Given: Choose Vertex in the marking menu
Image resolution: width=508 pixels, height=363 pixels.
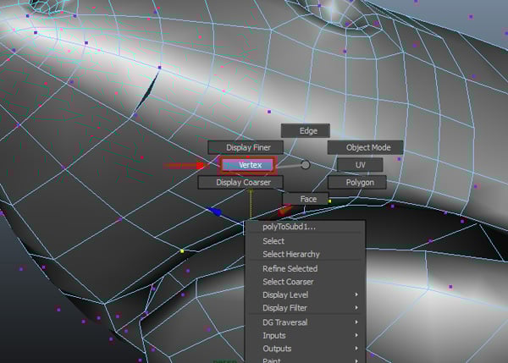Looking at the screenshot, I should 245,164.
